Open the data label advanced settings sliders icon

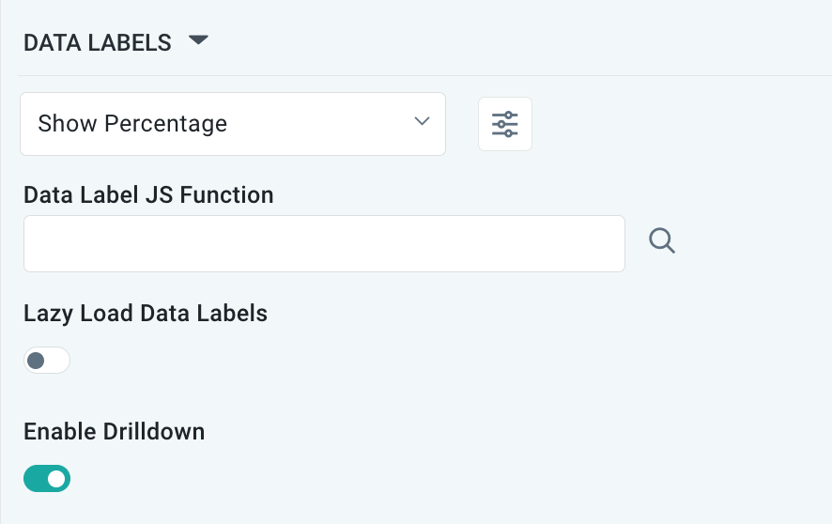pyautogui.click(x=505, y=124)
